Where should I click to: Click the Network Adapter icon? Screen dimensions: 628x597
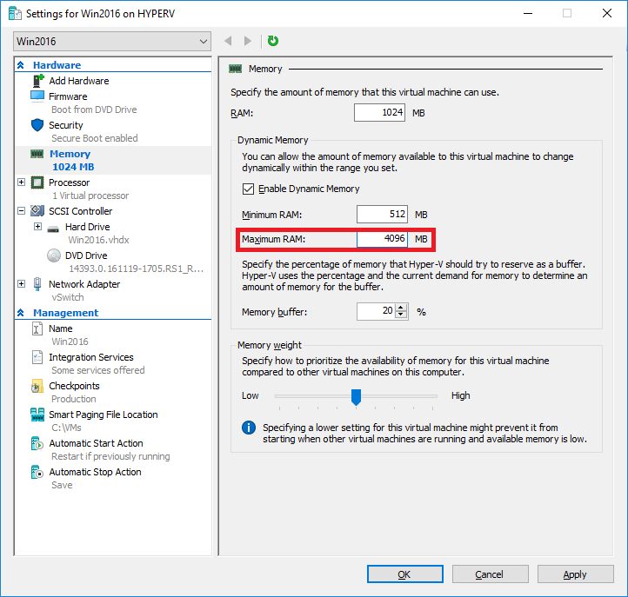[37, 284]
